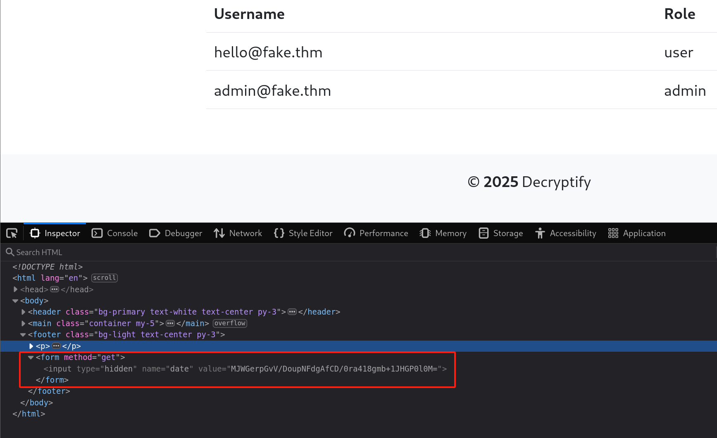Click the Performance stopwatch icon

[350, 233]
